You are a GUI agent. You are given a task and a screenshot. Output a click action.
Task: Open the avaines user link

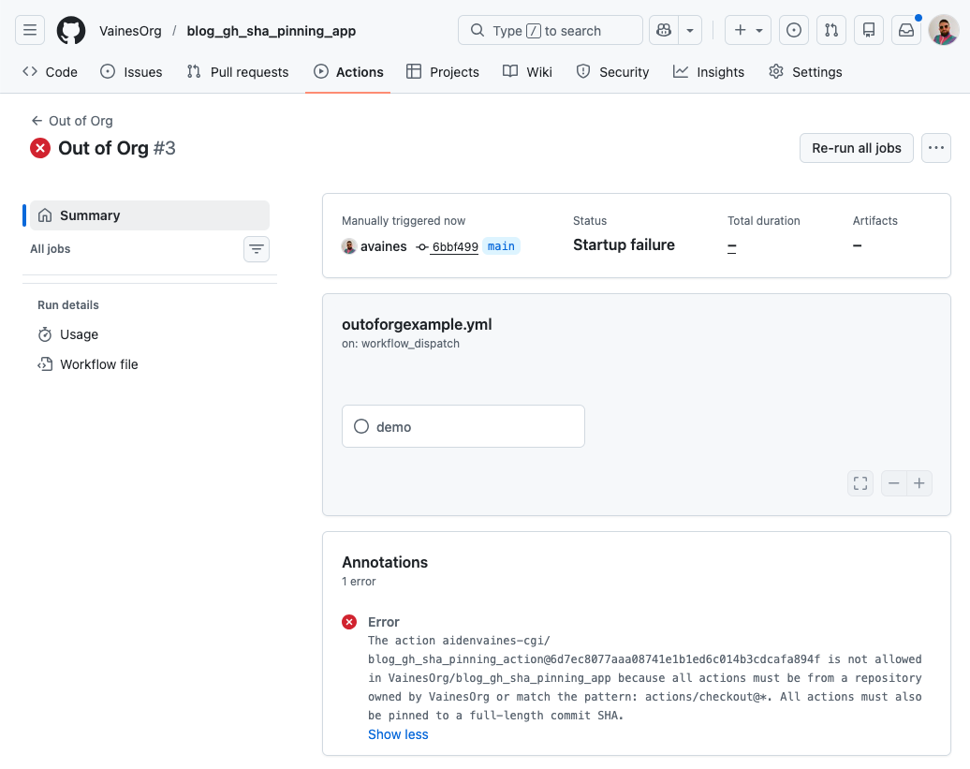[x=384, y=246]
